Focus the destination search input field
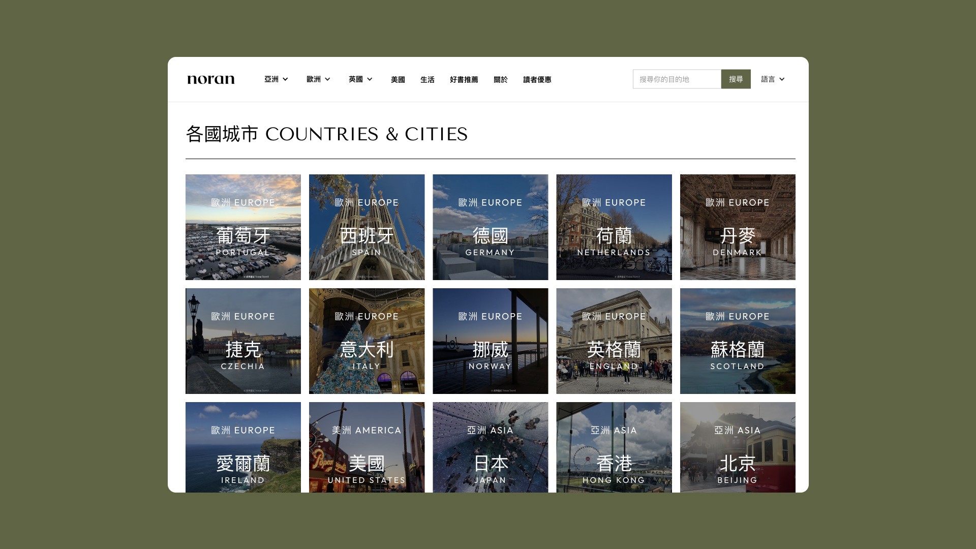This screenshot has width=976, height=549. 676,79
